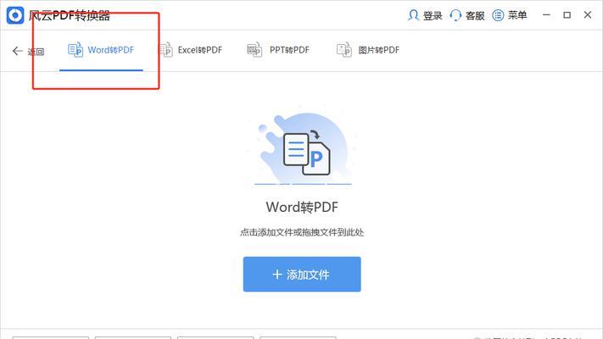Click the PPT转PDF tab icon
The width and height of the screenshot is (603, 339).
click(x=254, y=50)
